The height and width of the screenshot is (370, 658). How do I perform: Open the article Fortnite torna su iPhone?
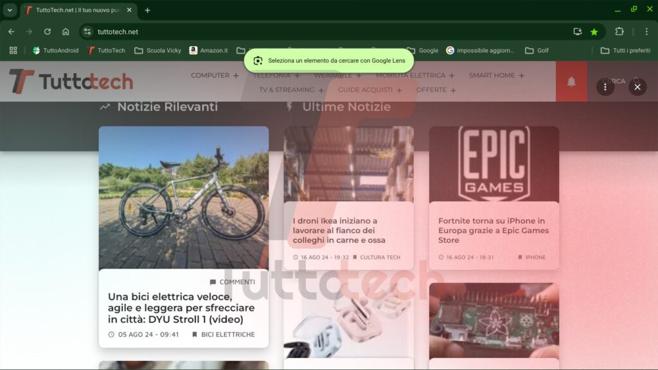pos(493,230)
